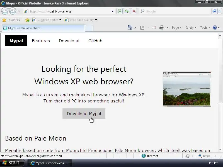Image resolution: width=223 pixels, height=167 pixels.
Task: Click the 'Based on Pale Moon' heading
Action: coord(36,138)
